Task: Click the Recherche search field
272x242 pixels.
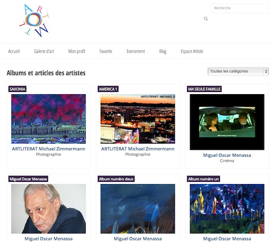Action: click(x=240, y=8)
